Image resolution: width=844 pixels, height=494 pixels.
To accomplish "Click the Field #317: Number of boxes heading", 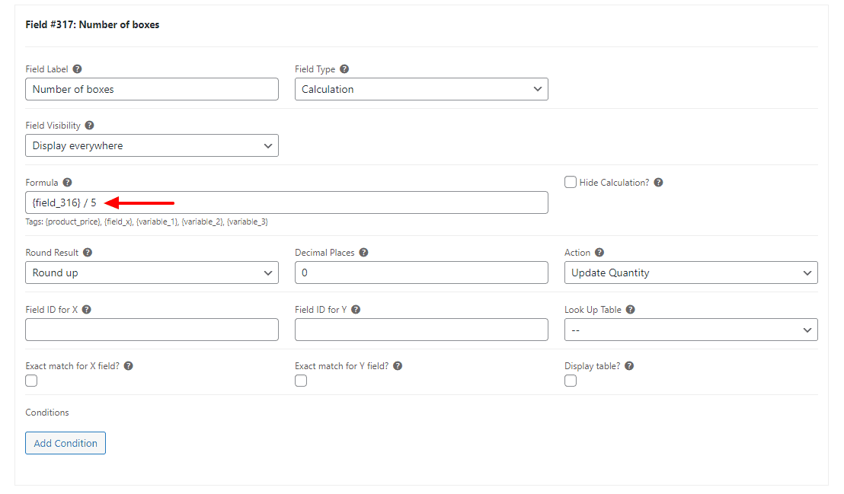I will click(93, 25).
